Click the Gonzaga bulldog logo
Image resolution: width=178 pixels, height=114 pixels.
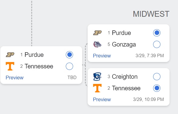[x=97, y=44]
